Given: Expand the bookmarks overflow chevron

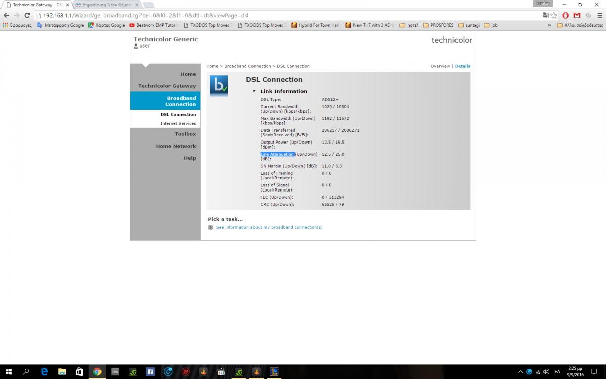Looking at the screenshot, I should (549, 25).
